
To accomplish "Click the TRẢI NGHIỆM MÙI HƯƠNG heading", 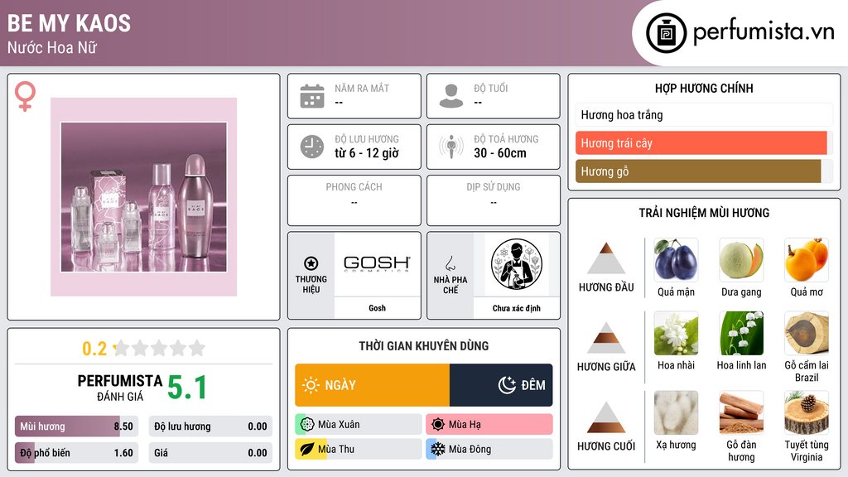I will point(704,213).
